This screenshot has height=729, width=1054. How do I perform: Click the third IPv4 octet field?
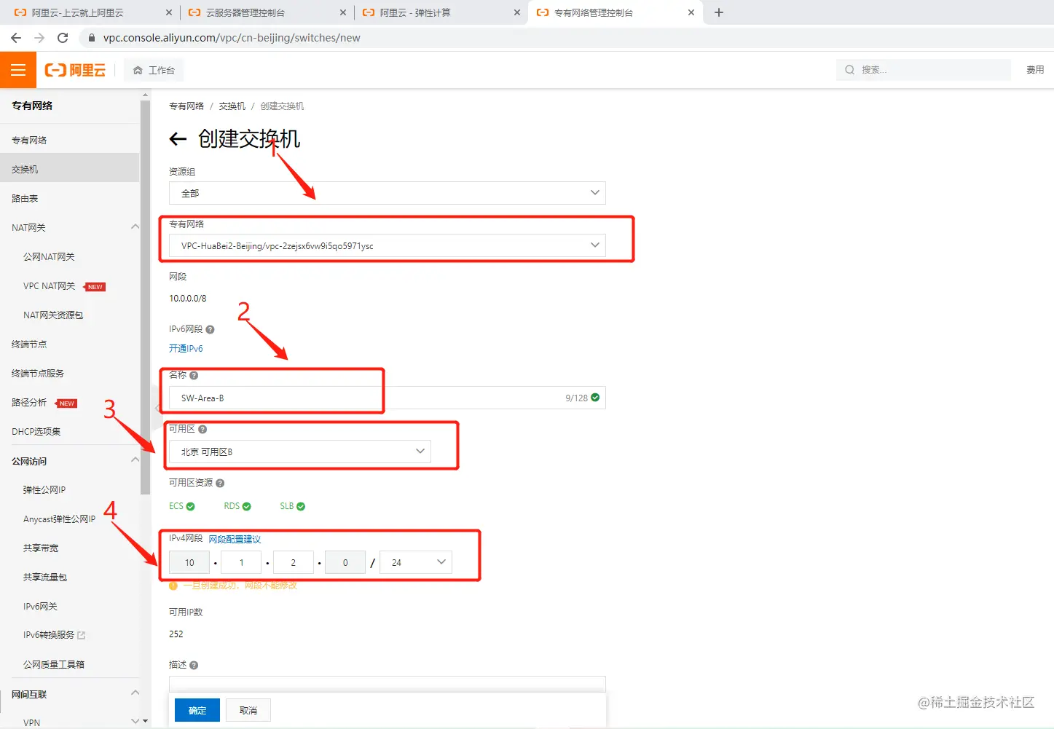click(293, 562)
